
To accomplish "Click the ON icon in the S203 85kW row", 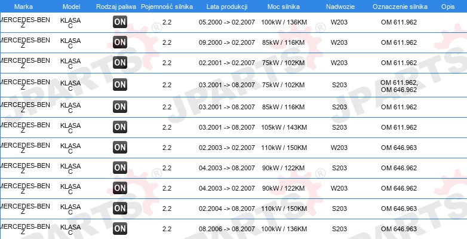I will pyautogui.click(x=120, y=107).
